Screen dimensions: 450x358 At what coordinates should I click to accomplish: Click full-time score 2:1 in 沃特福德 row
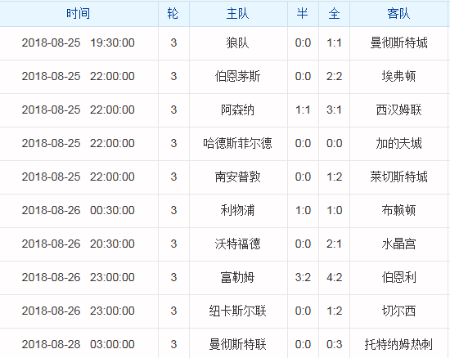pyautogui.click(x=334, y=244)
